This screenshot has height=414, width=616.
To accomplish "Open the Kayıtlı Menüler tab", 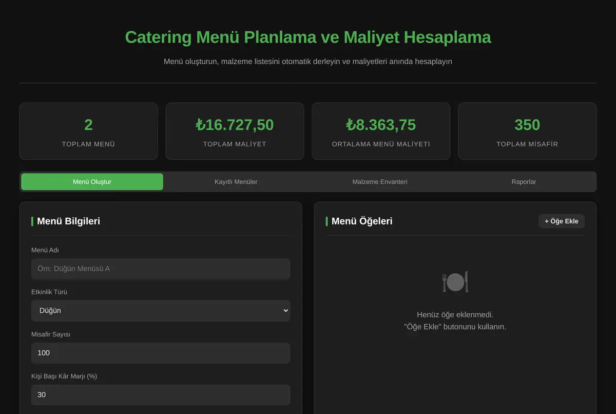I will pos(236,182).
